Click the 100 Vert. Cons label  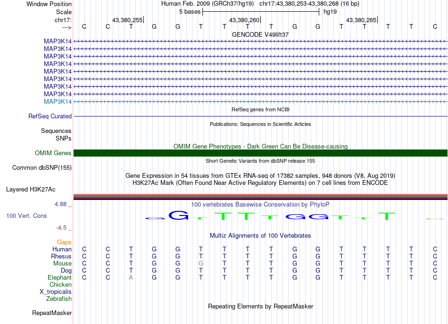(x=26, y=216)
